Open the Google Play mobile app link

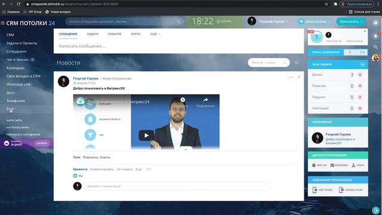click(351, 190)
